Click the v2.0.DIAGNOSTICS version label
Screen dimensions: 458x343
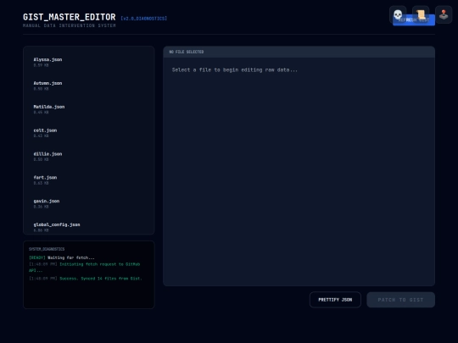(x=143, y=19)
